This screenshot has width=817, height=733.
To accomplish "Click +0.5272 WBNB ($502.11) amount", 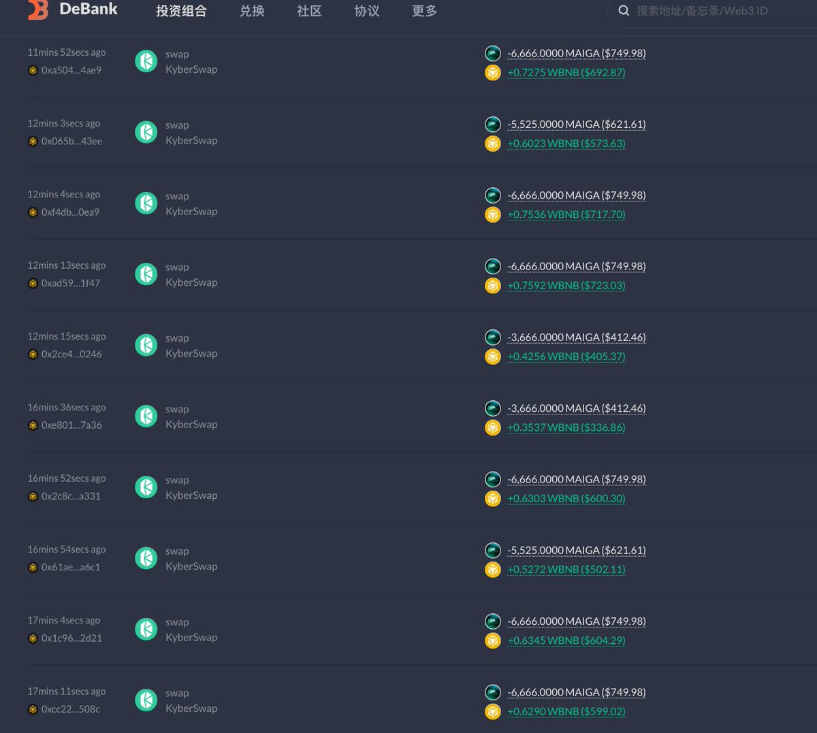I will (566, 570).
